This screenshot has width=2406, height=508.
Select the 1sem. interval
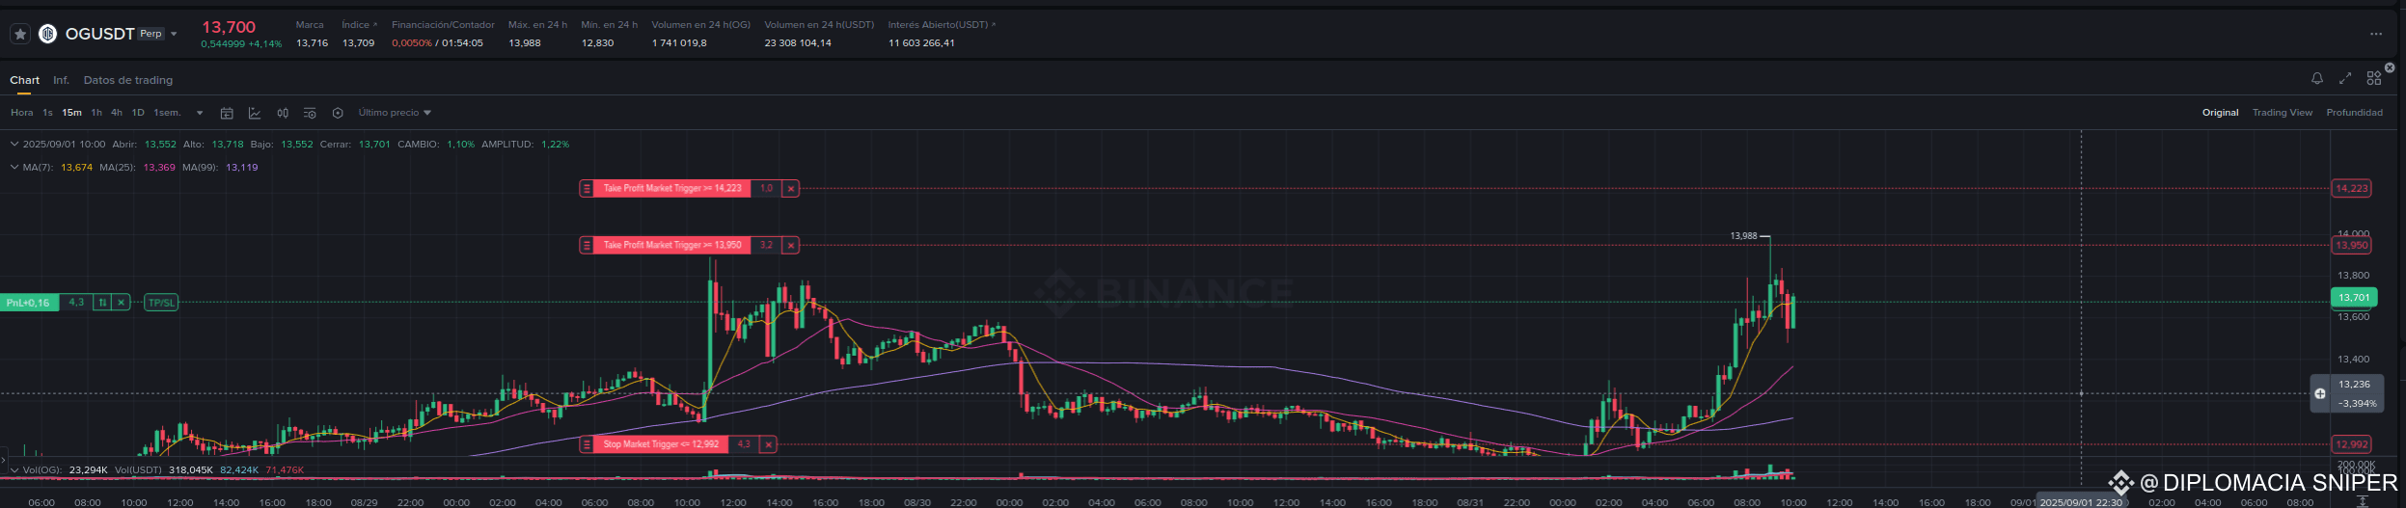(x=167, y=113)
